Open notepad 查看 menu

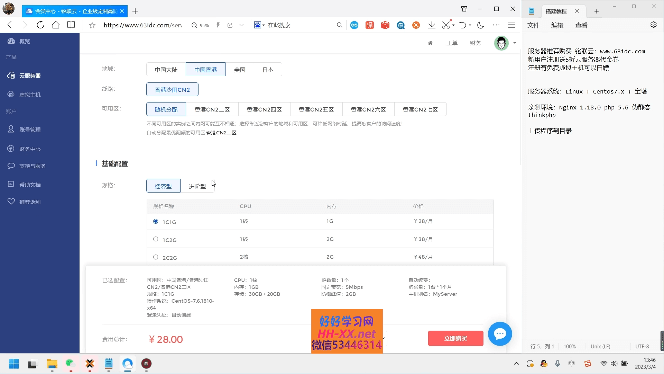pos(581,25)
